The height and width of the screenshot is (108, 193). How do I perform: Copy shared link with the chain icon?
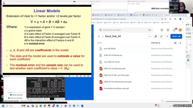click(161, 36)
